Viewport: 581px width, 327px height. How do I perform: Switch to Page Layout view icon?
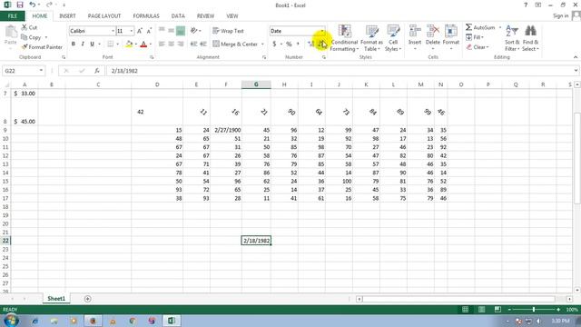click(x=481, y=309)
